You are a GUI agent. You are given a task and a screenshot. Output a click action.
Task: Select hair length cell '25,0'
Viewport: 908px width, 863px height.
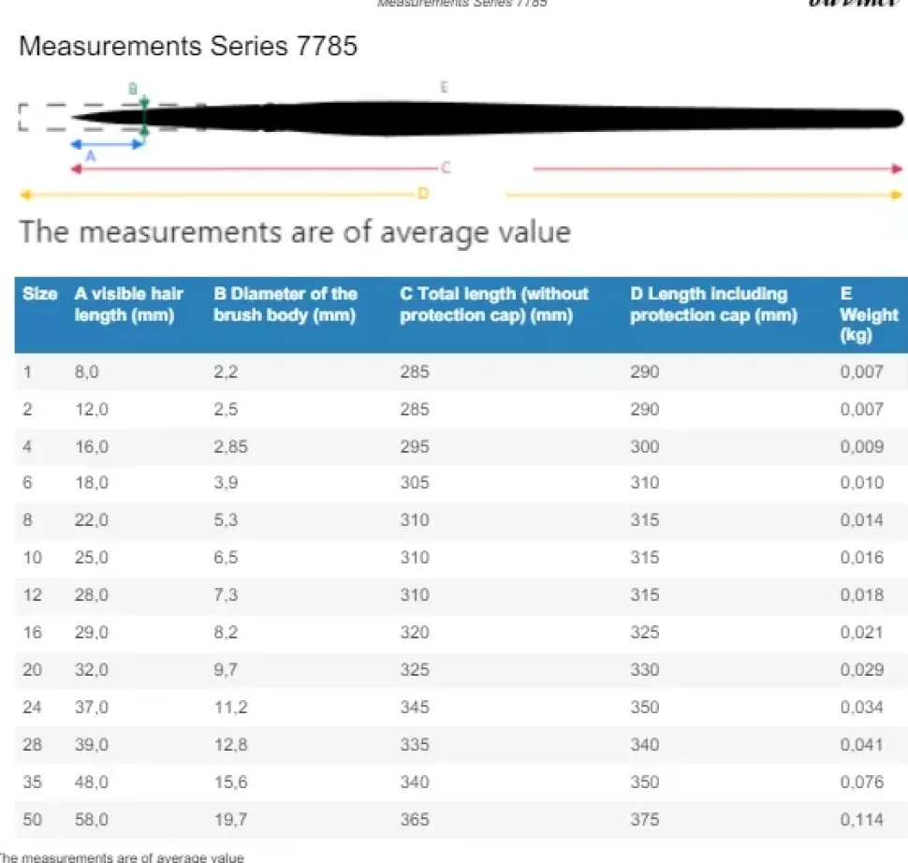(92, 558)
